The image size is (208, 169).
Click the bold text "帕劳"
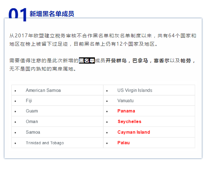(186, 60)
